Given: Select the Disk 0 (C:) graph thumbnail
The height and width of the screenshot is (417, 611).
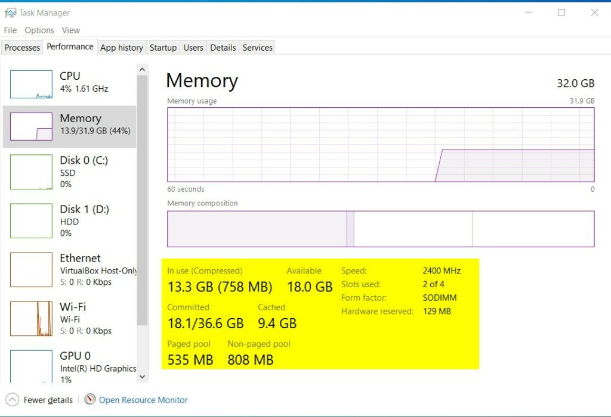Looking at the screenshot, I should coord(31,172).
